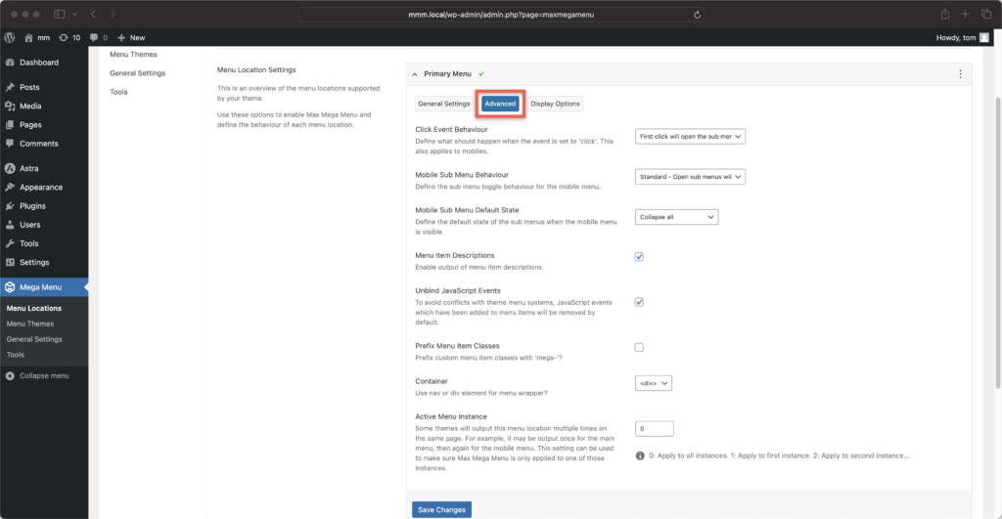Screen dimensions: 1002x519
Task: Click the info icon below Active Menu Instance
Action: point(640,455)
